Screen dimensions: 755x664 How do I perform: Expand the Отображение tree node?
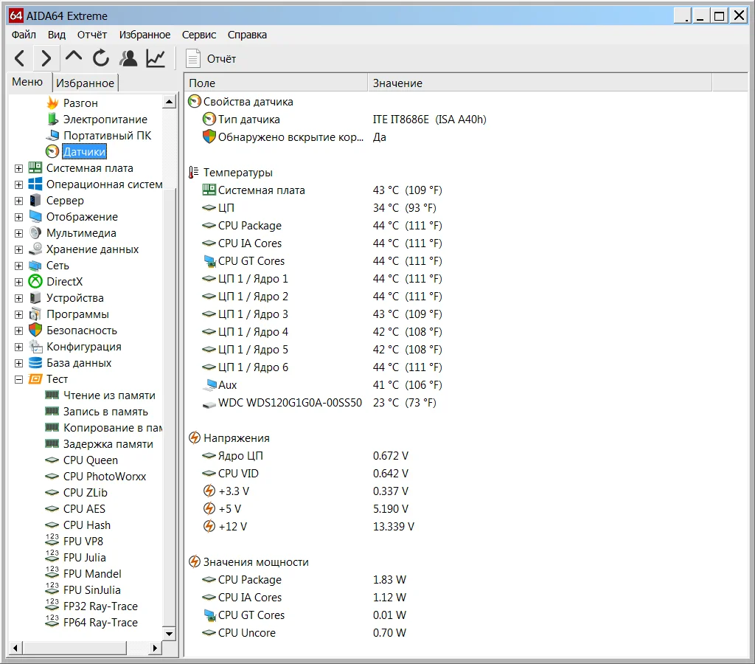[x=18, y=217]
